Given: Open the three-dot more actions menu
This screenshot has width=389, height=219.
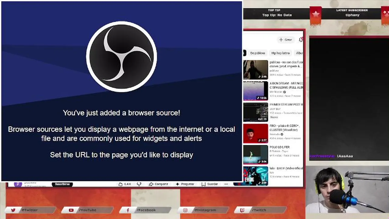Looking at the screenshot, I should 226,184.
